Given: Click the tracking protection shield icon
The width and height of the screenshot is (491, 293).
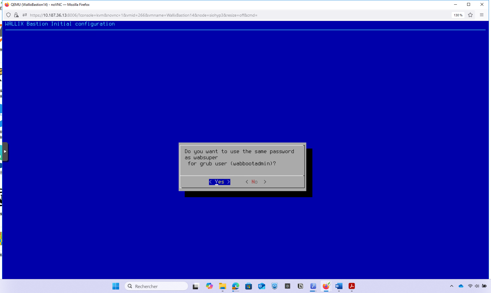Looking at the screenshot, I should coord(8,15).
